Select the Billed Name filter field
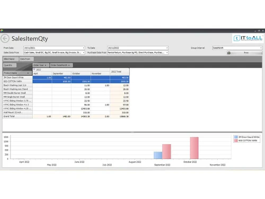 (11, 59)
